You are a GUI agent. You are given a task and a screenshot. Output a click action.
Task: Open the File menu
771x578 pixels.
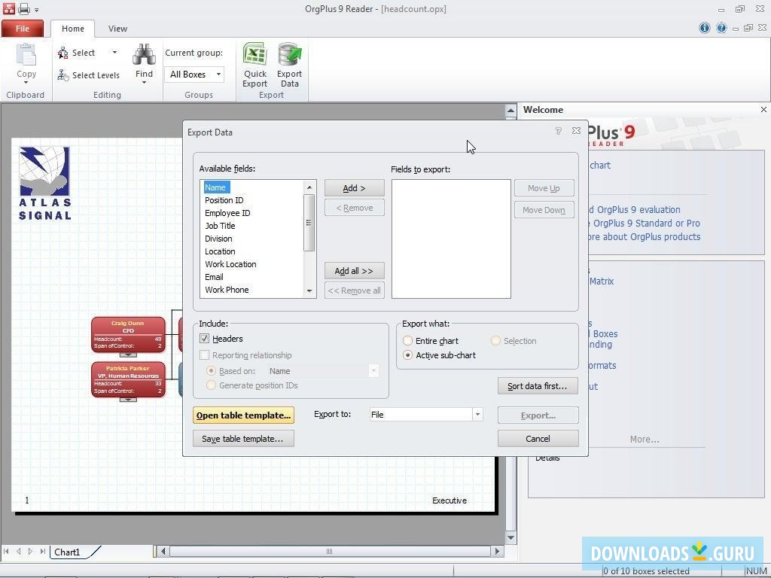[23, 28]
